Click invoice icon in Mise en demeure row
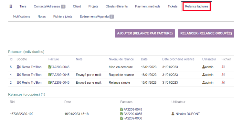The image size is (242, 126). click(49, 67)
